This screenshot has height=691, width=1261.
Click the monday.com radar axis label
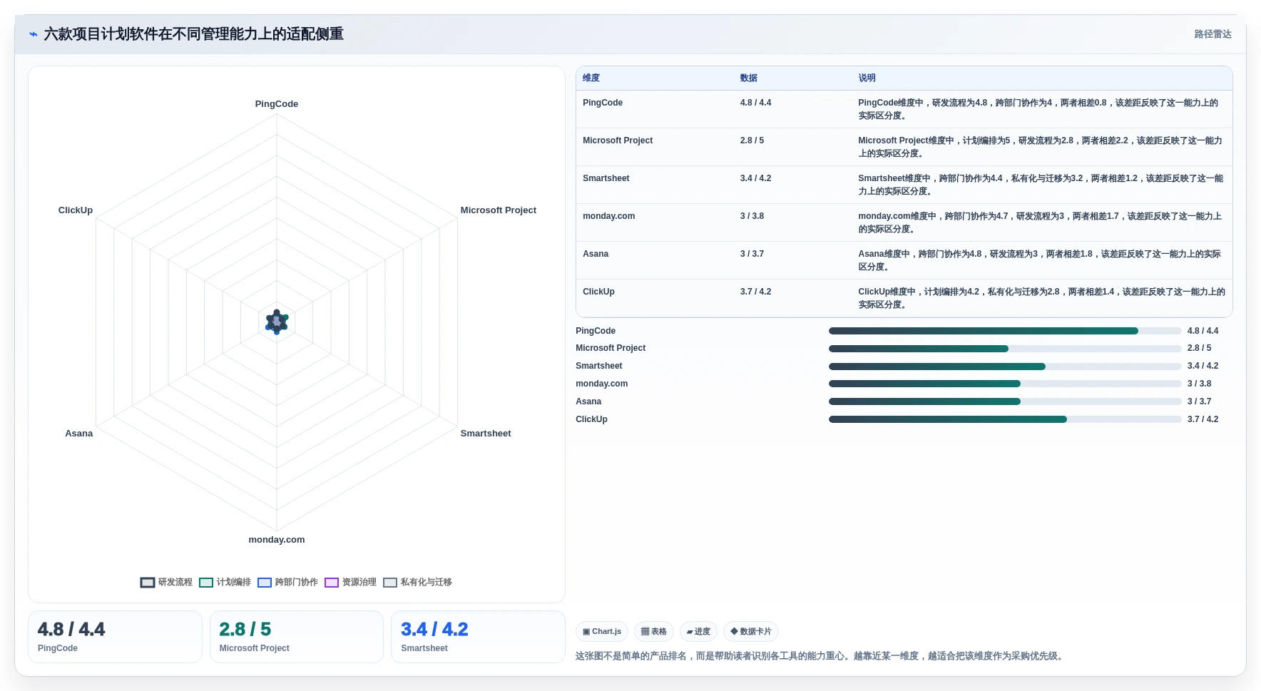(x=277, y=540)
